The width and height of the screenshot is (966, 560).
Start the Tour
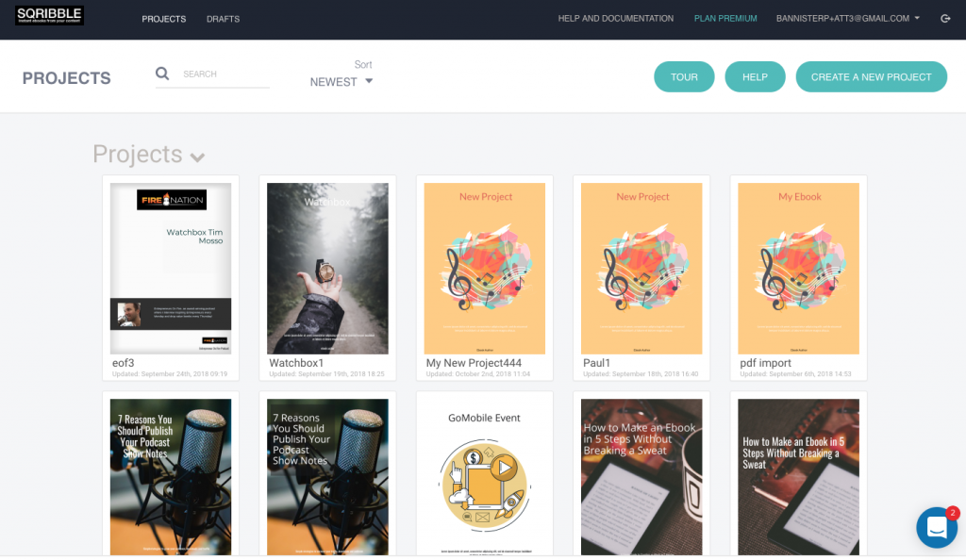[x=684, y=77]
